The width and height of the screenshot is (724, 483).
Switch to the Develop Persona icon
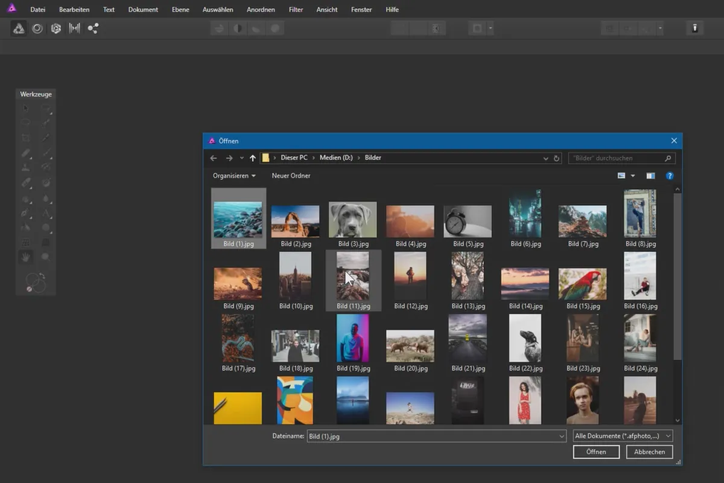[56, 28]
